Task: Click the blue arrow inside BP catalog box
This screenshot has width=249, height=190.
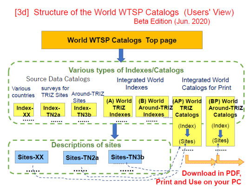Action: coord(220,134)
